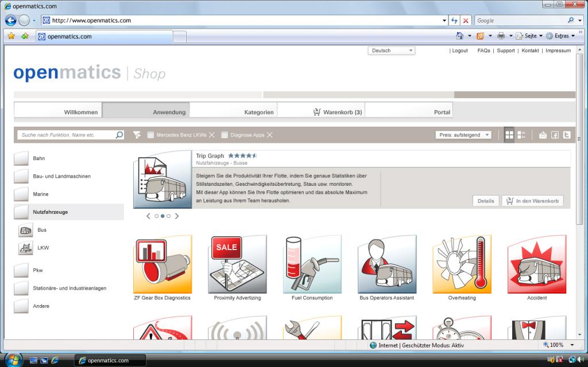This screenshot has height=367, width=588.
Task: Open the Impressum link
Action: (x=558, y=50)
